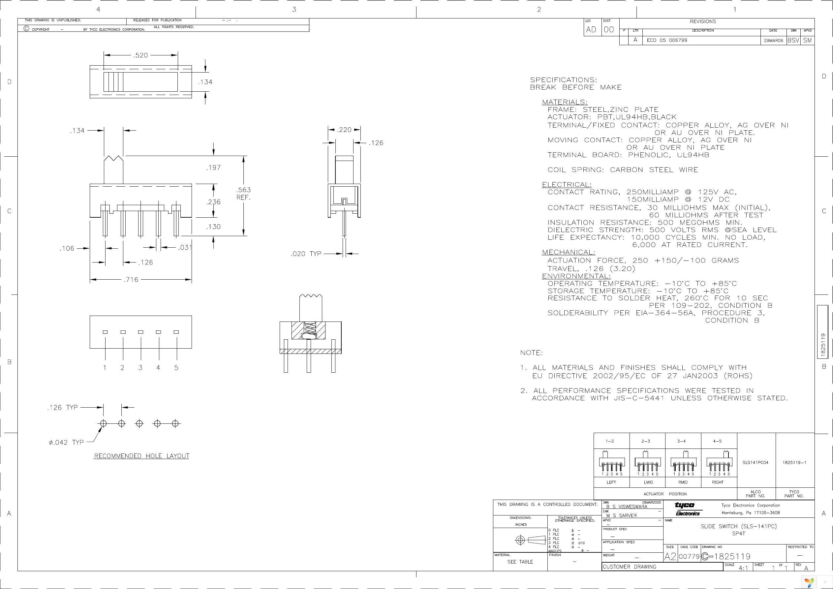Click the "SLIDE SWITCH (SLS-141PC)" drawing name
Screen dimensions: 833x589
point(739,527)
